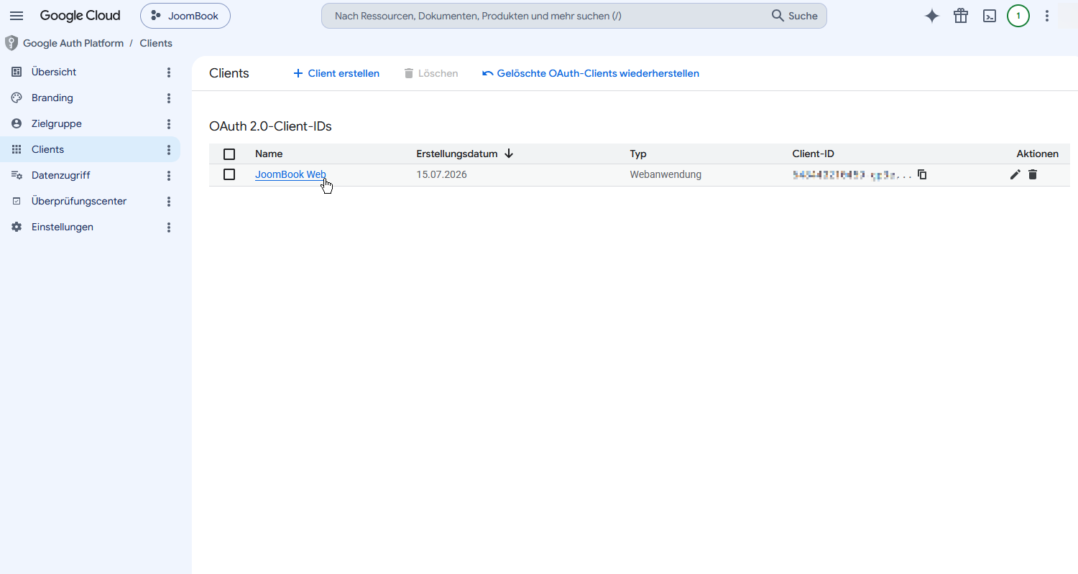
Task: Click the Übersicht dashboard icon
Action: [x=17, y=72]
